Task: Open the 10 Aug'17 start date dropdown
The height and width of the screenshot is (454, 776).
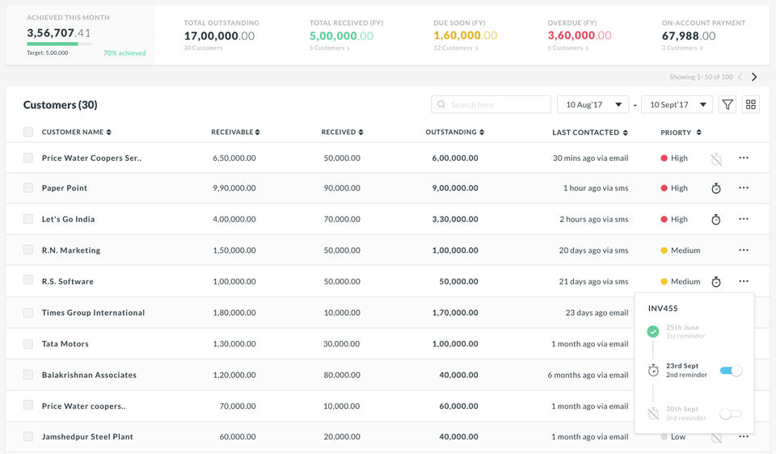Action: coord(593,105)
